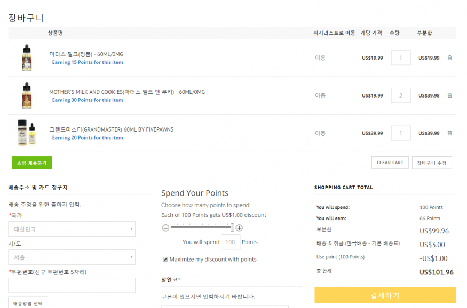Open the 시/도 region dropdown
Image resolution: width=467 pixels, height=308 pixels.
coord(72,257)
